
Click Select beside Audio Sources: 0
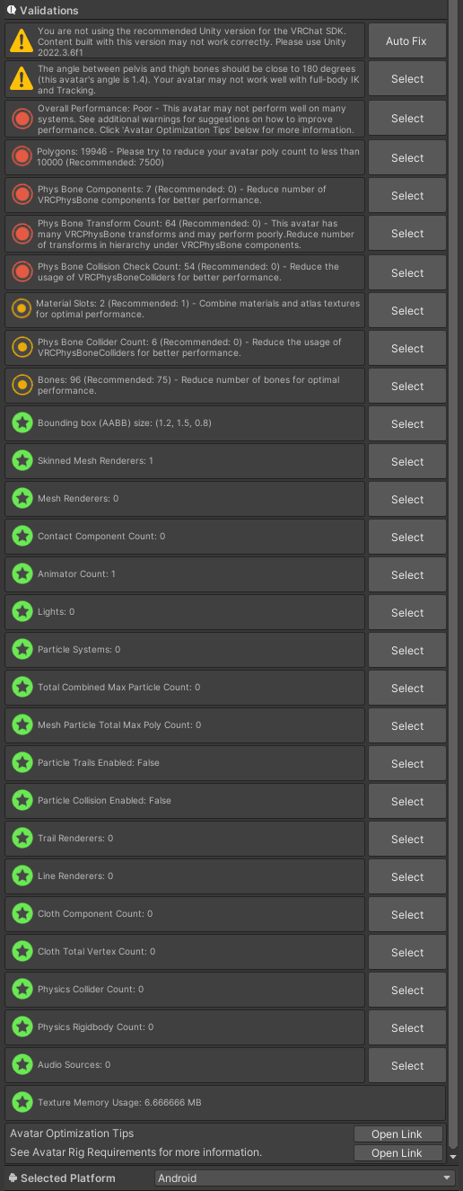(x=406, y=1066)
